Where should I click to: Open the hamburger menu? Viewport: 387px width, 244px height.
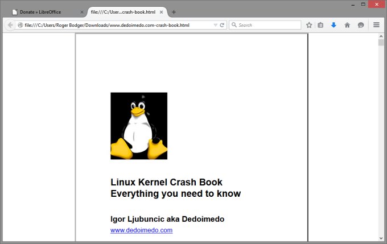(376, 25)
